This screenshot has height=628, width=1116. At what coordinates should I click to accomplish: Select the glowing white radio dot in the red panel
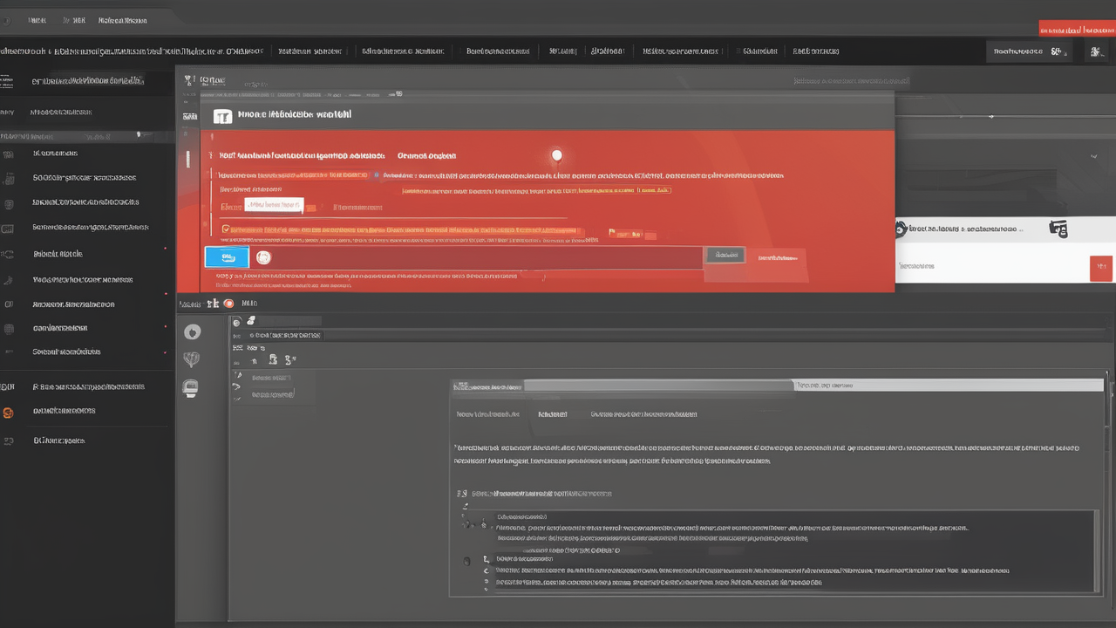[x=556, y=156]
